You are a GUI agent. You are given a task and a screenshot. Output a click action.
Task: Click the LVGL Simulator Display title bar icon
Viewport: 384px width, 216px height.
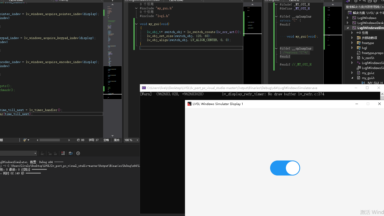189,104
